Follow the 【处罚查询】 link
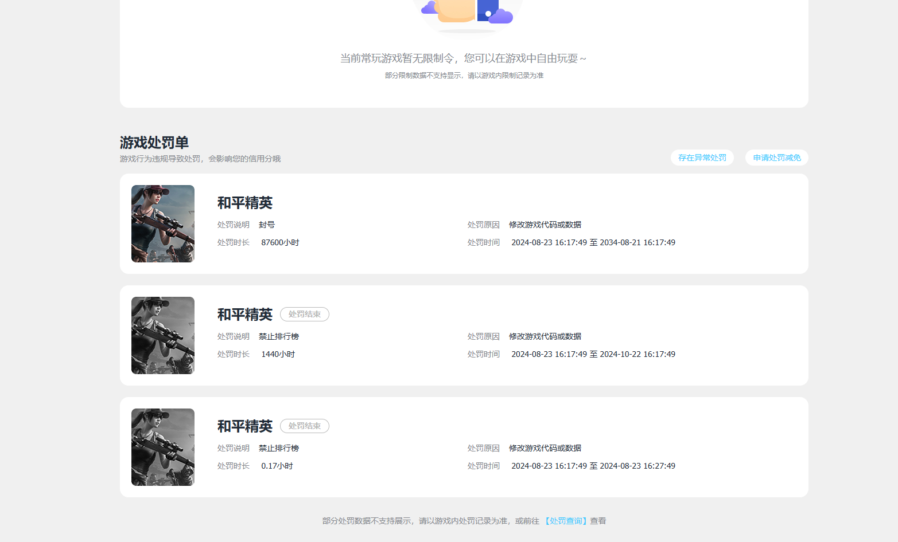This screenshot has width=898, height=542. (x=566, y=521)
